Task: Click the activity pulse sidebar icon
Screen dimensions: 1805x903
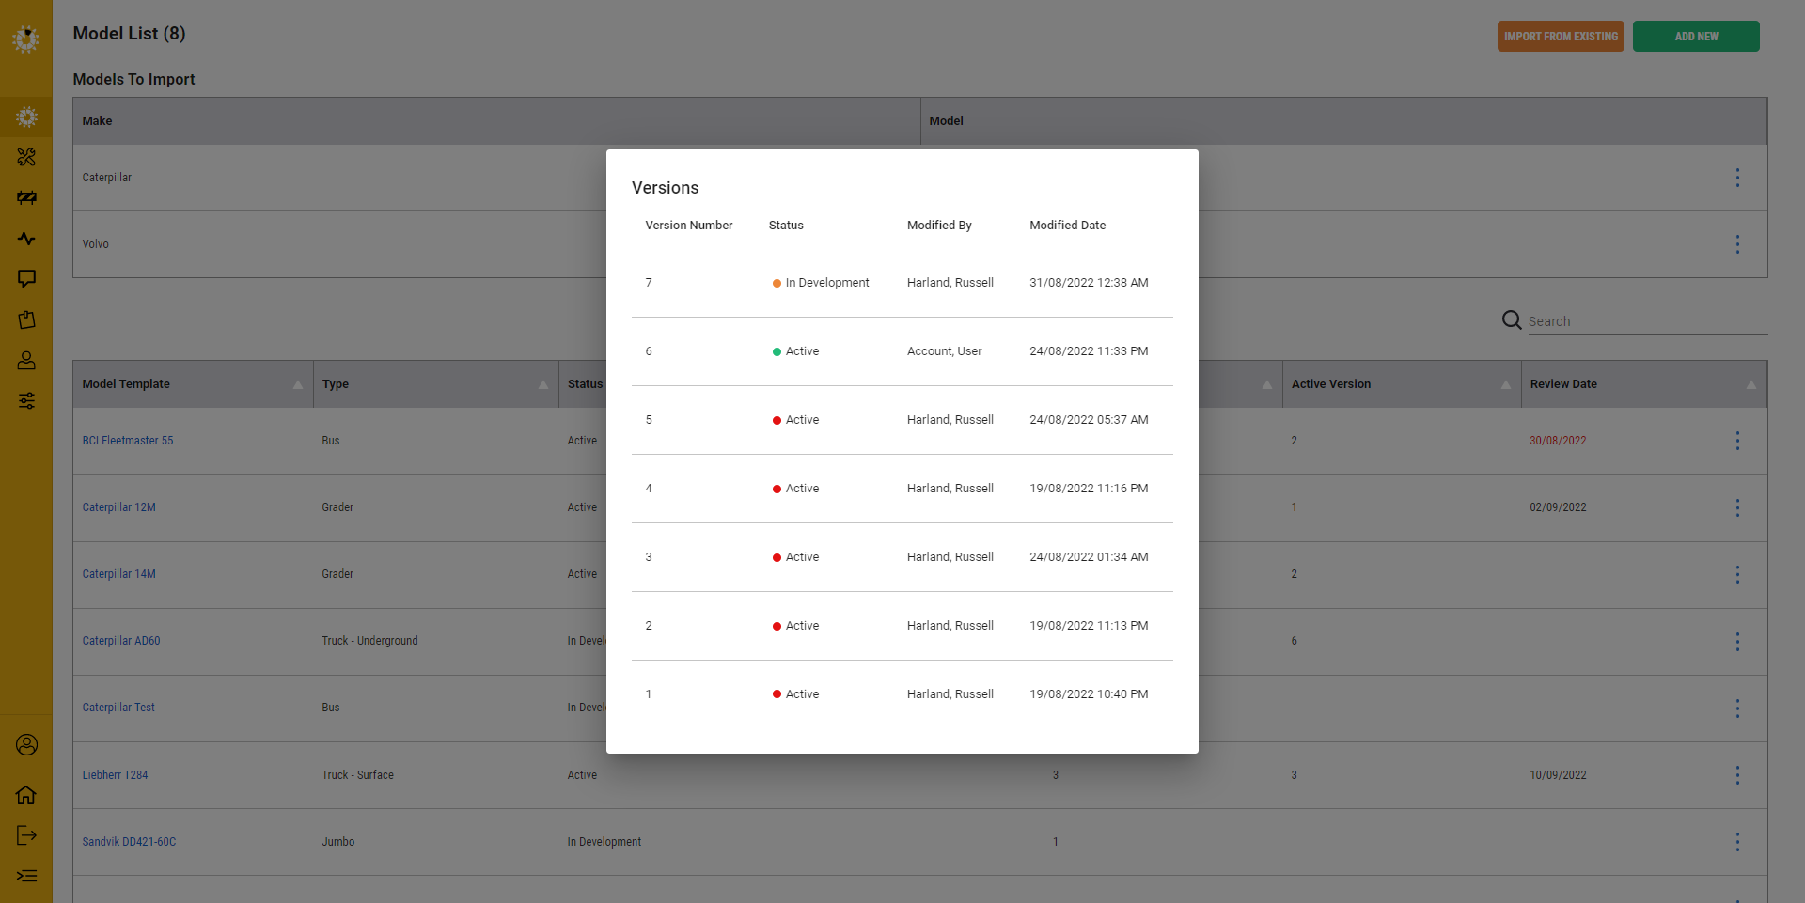Action: (x=26, y=239)
